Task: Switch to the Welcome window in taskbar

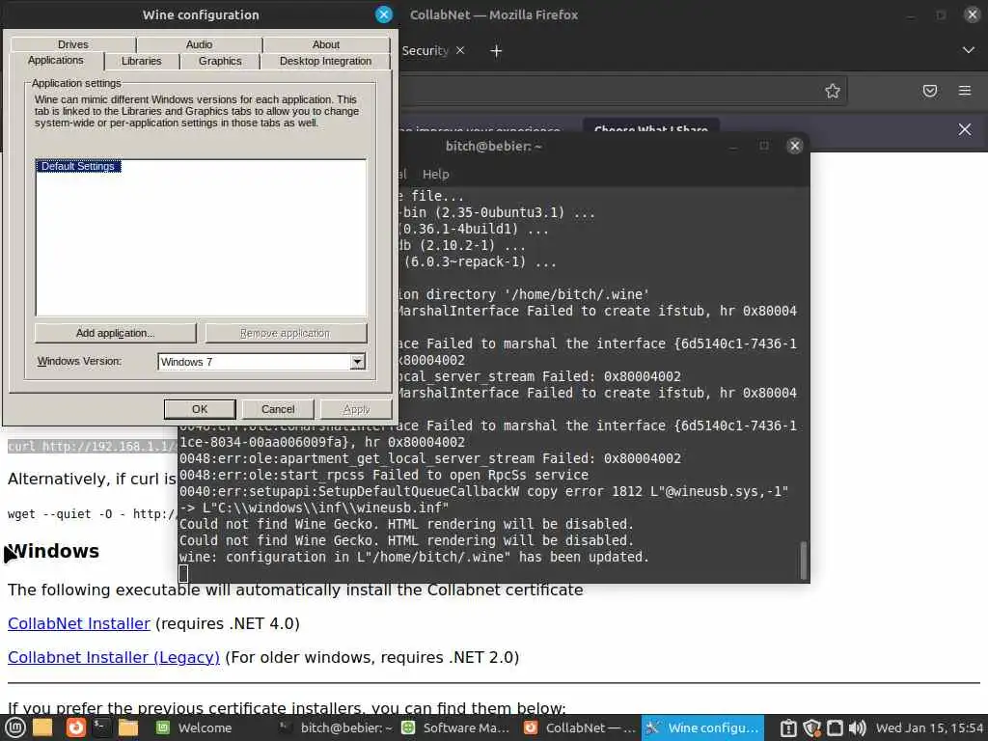Action: (194, 727)
